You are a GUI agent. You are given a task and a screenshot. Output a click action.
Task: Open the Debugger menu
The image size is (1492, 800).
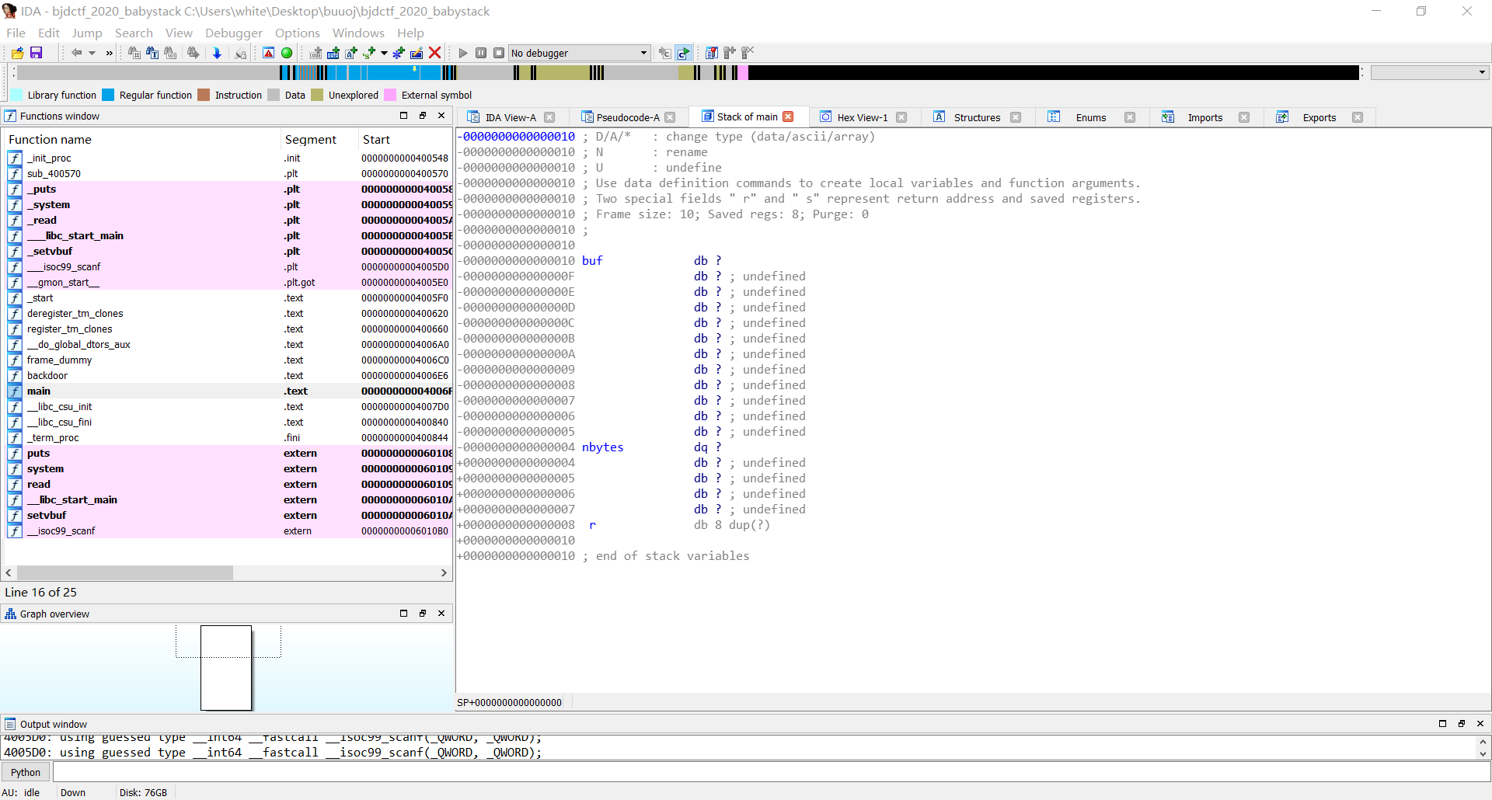point(232,33)
